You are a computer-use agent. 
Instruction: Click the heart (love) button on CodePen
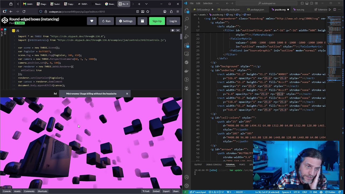point(92,21)
